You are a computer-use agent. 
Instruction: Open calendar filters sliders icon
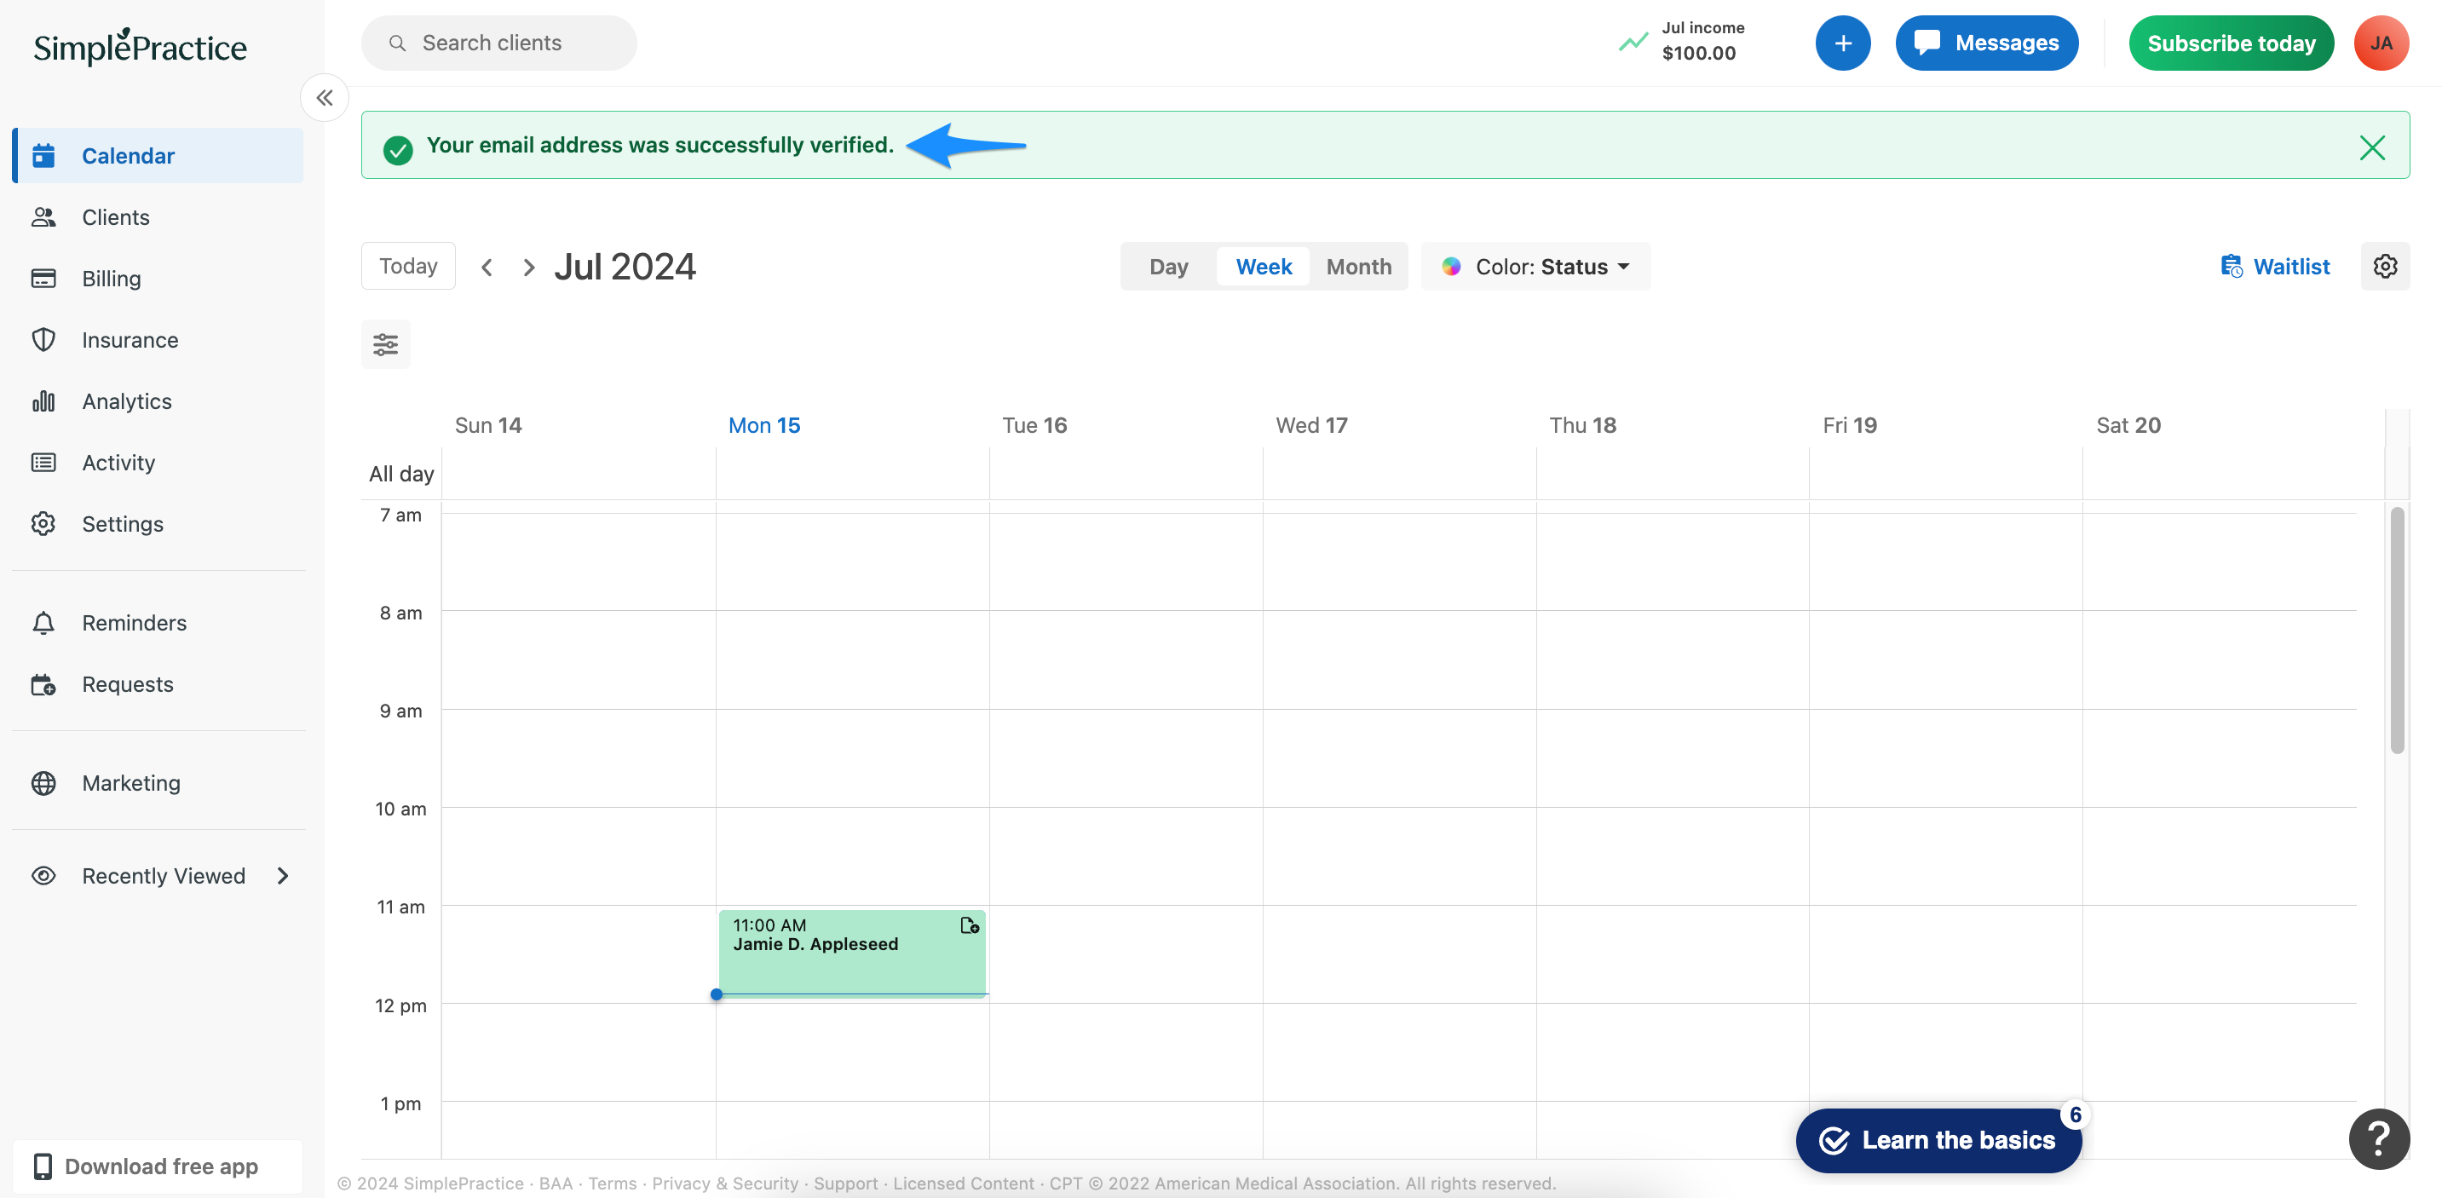(385, 344)
